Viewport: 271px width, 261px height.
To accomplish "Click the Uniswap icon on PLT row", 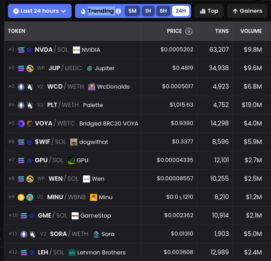I will pyautogui.click(x=30, y=105).
